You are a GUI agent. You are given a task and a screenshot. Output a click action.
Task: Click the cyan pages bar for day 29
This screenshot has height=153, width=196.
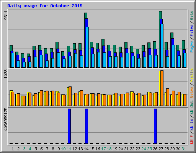173,56
